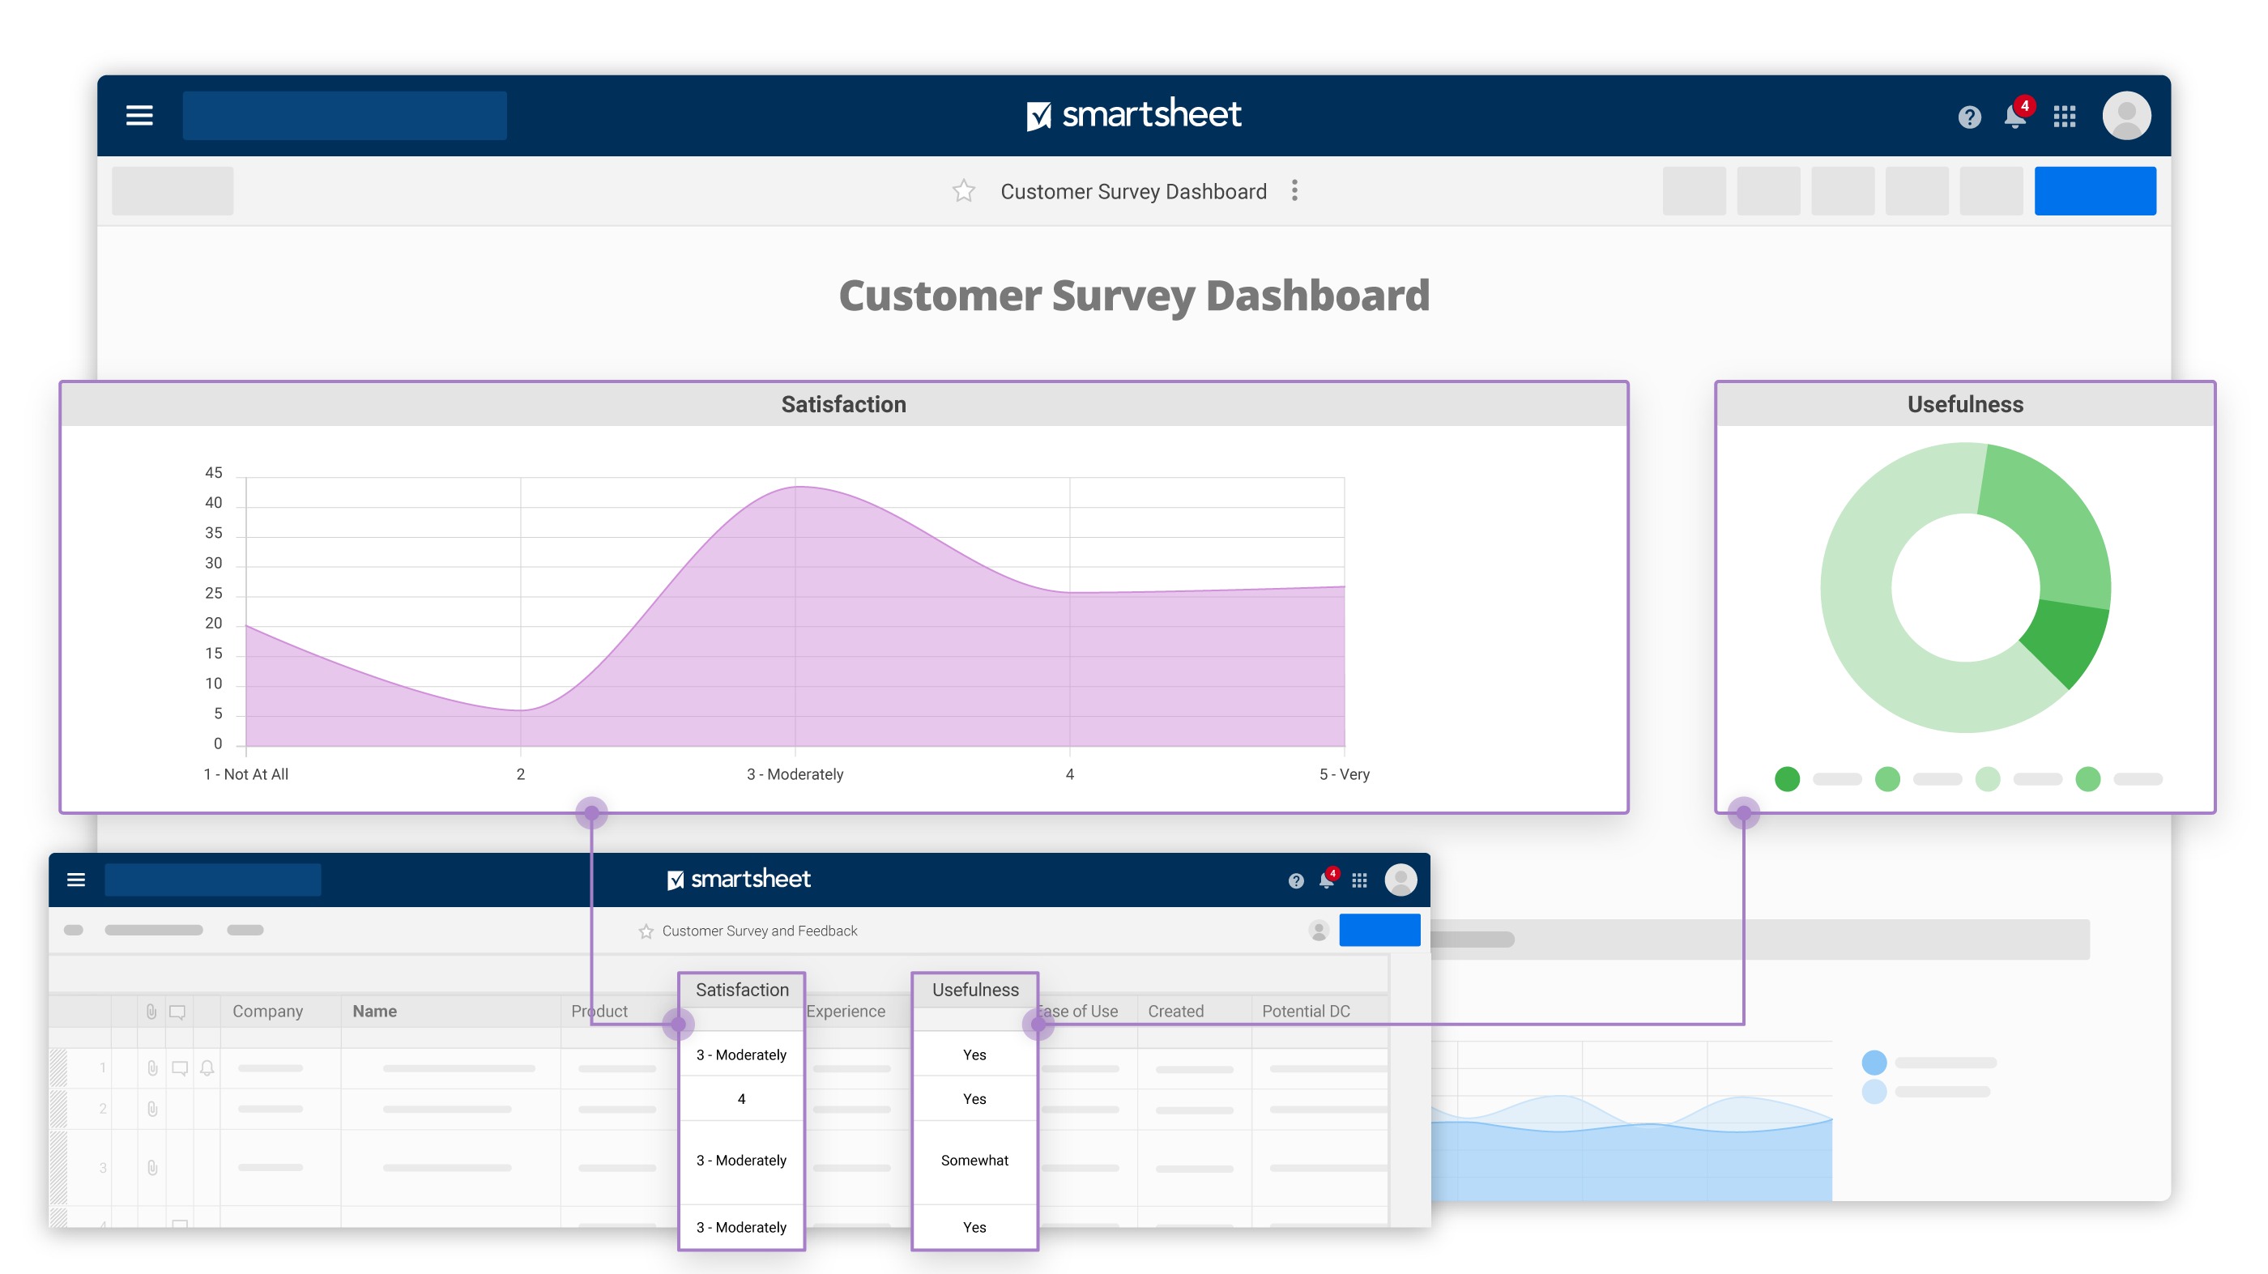Click the user profile avatar top right

[2126, 115]
